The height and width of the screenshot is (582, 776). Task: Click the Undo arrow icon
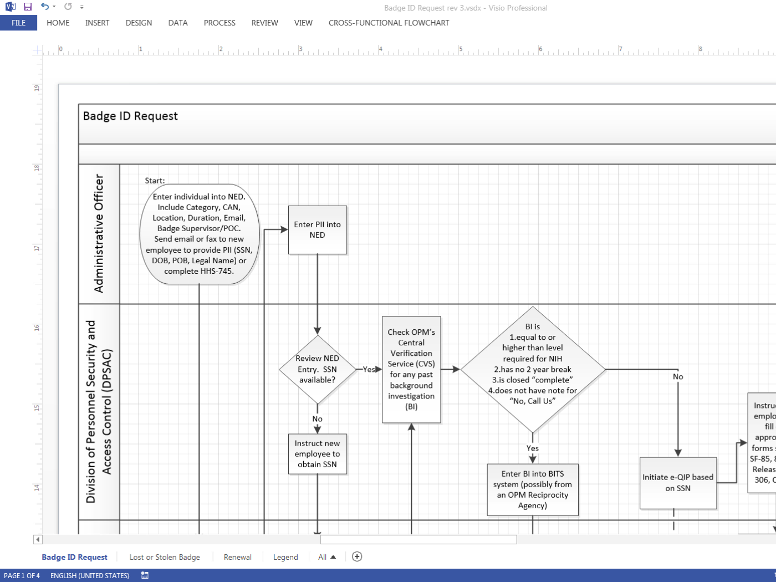click(x=44, y=7)
